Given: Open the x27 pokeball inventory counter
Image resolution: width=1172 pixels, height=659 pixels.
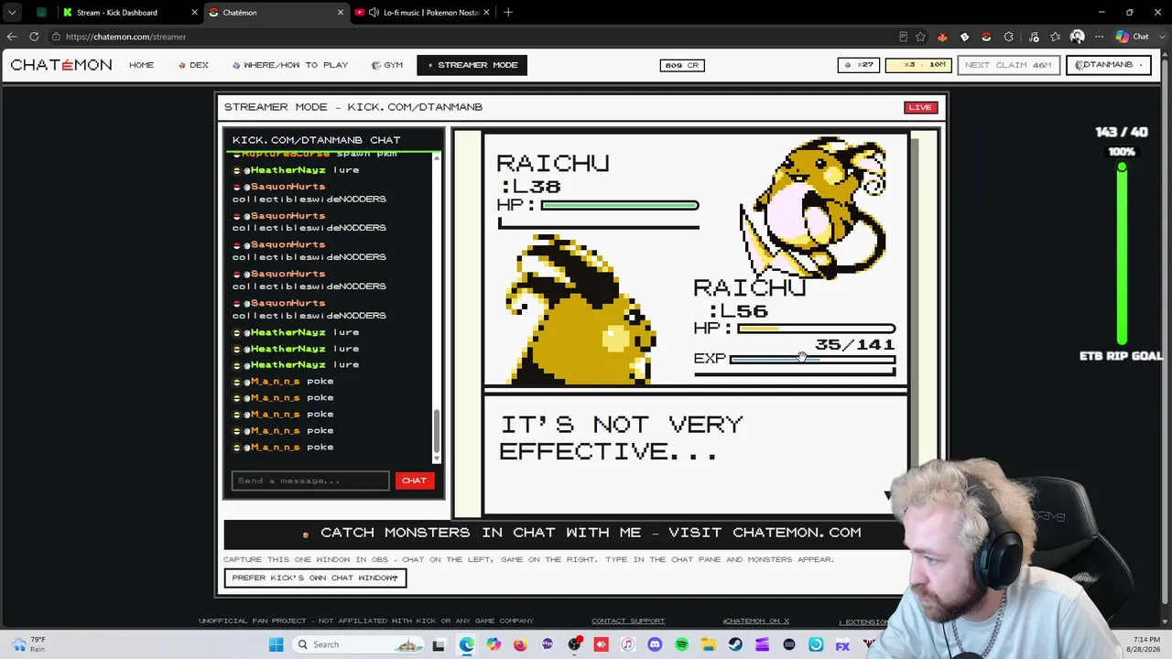Looking at the screenshot, I should (859, 65).
